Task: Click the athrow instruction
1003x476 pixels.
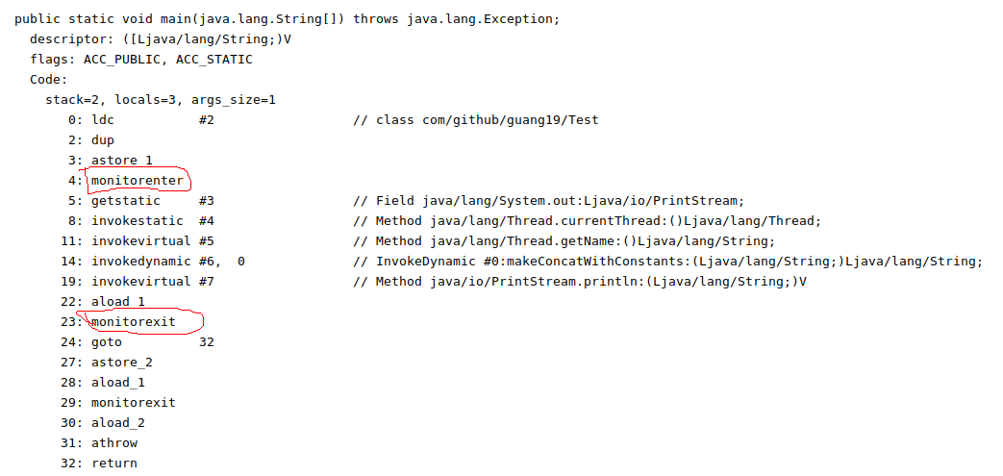Action: point(114,442)
